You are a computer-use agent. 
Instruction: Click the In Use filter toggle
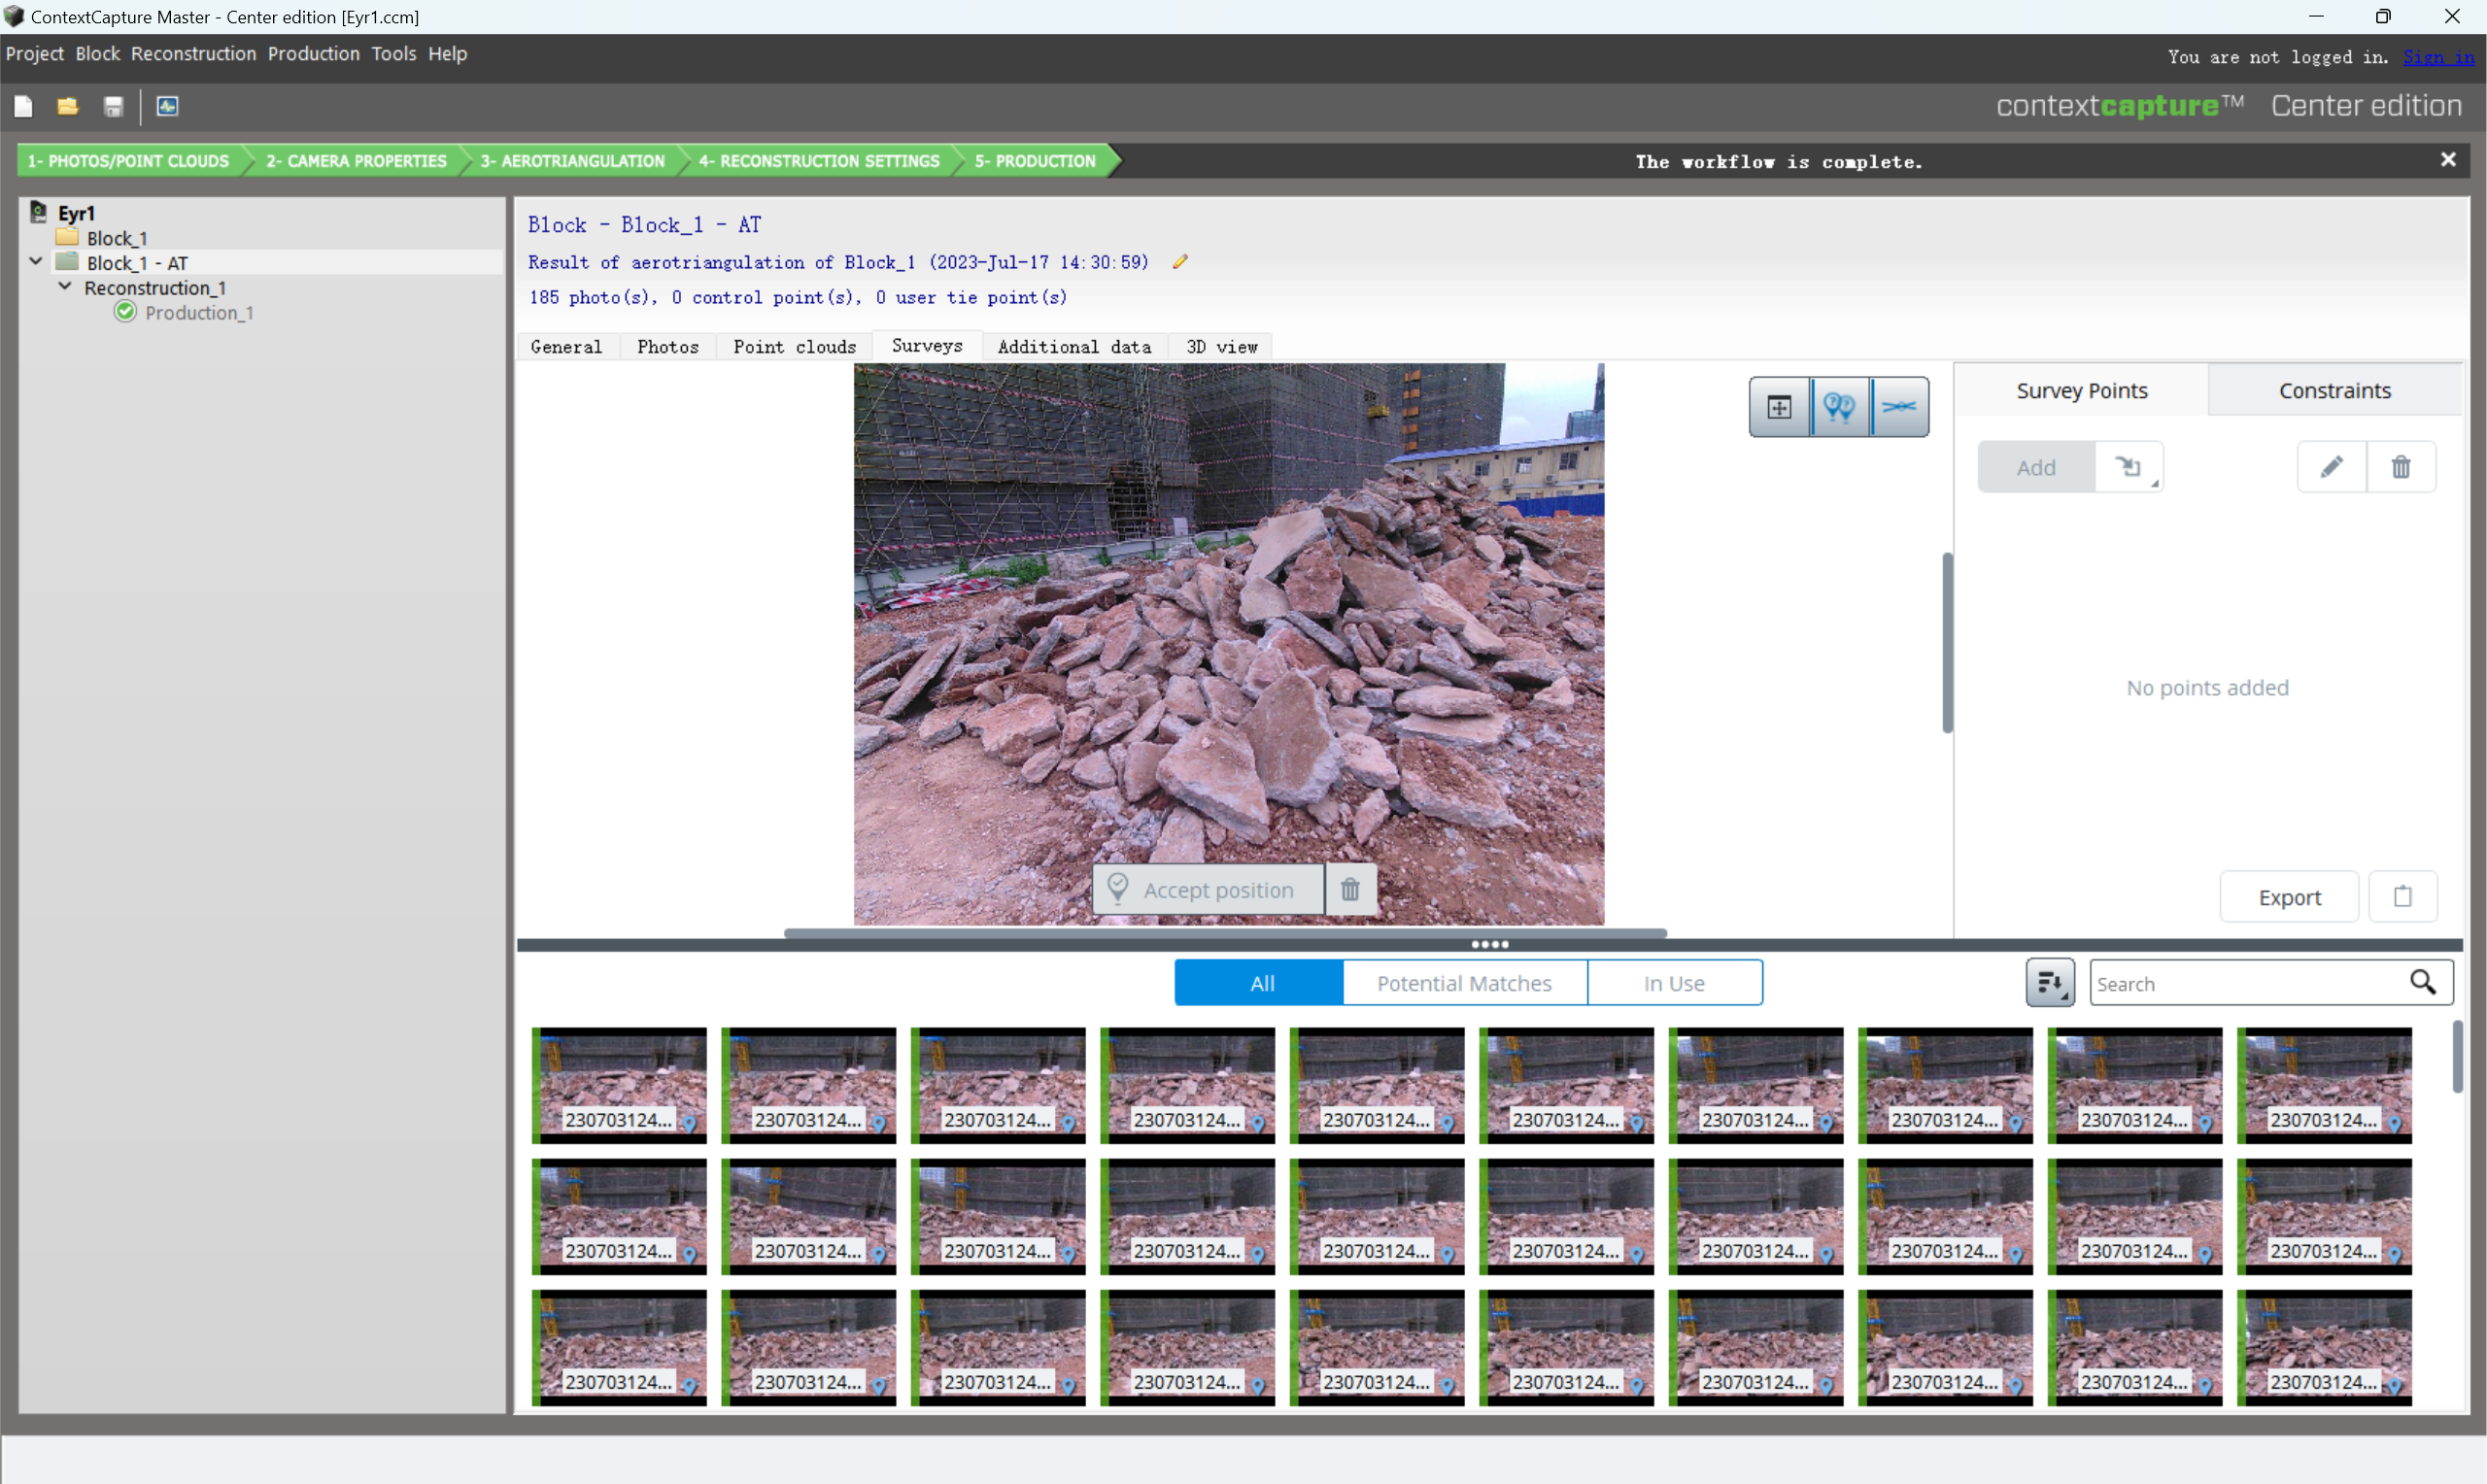coord(1671,981)
